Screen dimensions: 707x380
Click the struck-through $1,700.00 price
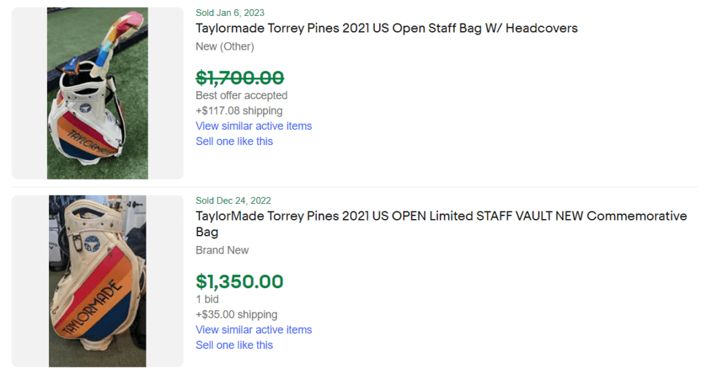tap(240, 77)
